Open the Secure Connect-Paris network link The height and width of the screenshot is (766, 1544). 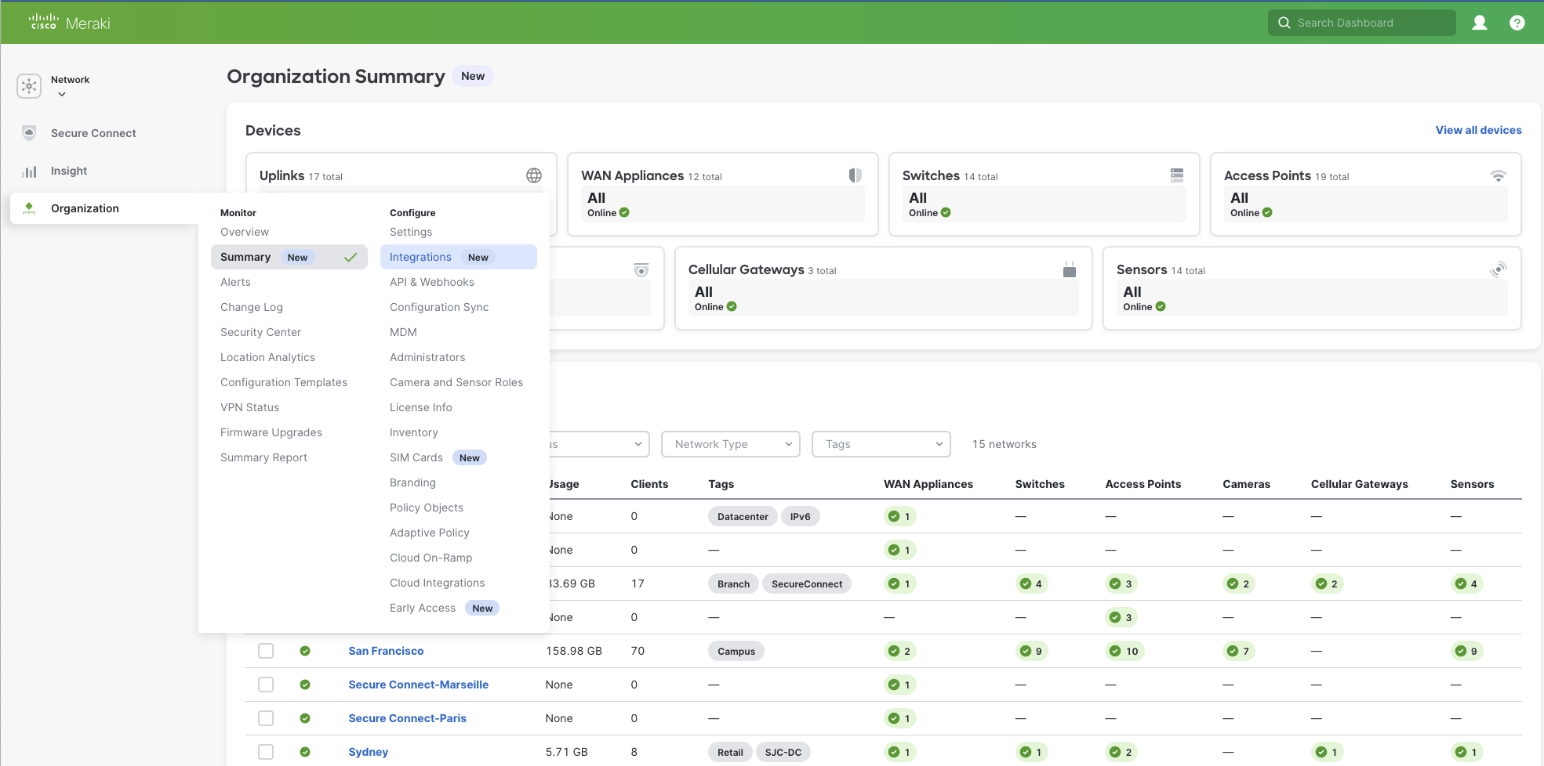coord(407,718)
